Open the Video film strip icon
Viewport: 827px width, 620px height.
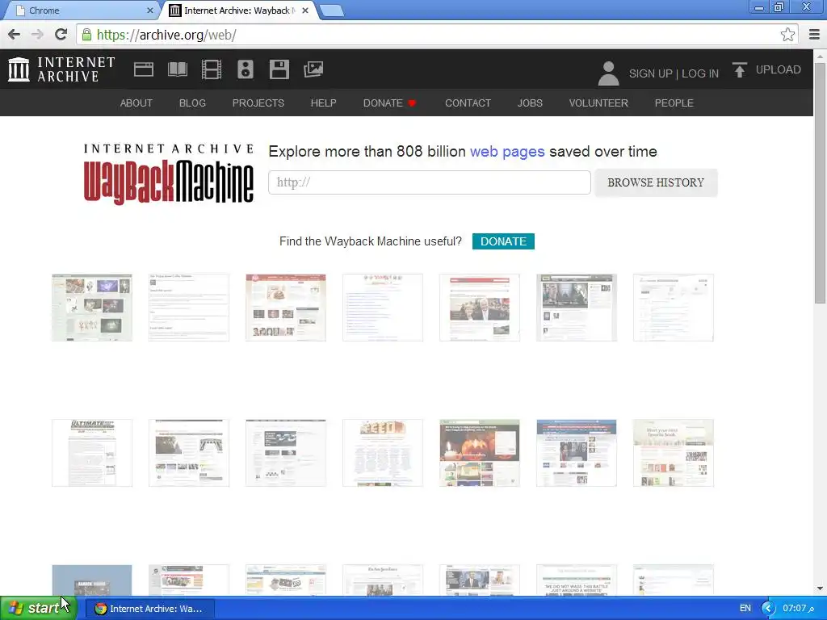(212, 69)
